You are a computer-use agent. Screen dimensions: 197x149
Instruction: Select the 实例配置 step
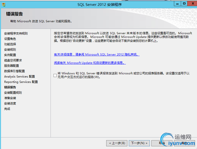(10, 55)
